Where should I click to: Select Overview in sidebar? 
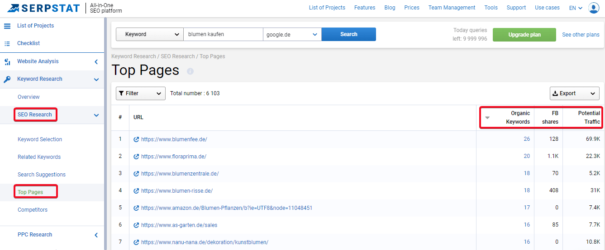point(29,97)
